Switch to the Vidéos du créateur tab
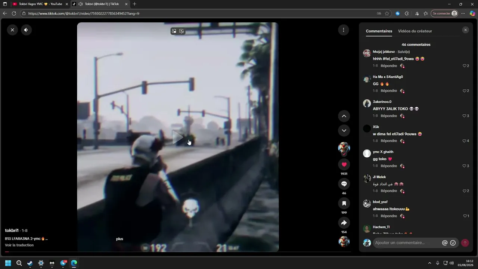This screenshot has height=269, width=478. pyautogui.click(x=415, y=31)
